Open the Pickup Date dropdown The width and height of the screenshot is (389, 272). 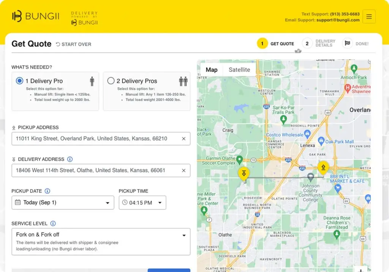tap(63, 202)
